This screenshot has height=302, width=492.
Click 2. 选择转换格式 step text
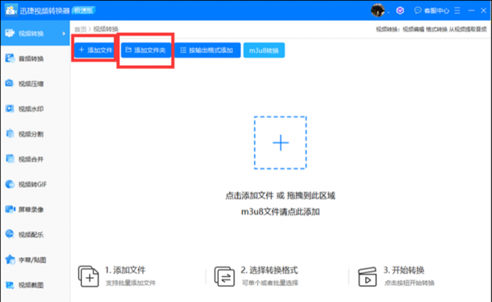(x=269, y=270)
